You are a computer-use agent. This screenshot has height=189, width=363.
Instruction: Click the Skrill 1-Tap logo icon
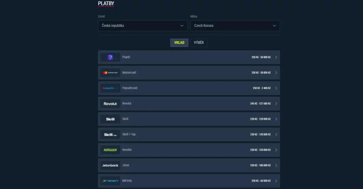pyautogui.click(x=110, y=135)
